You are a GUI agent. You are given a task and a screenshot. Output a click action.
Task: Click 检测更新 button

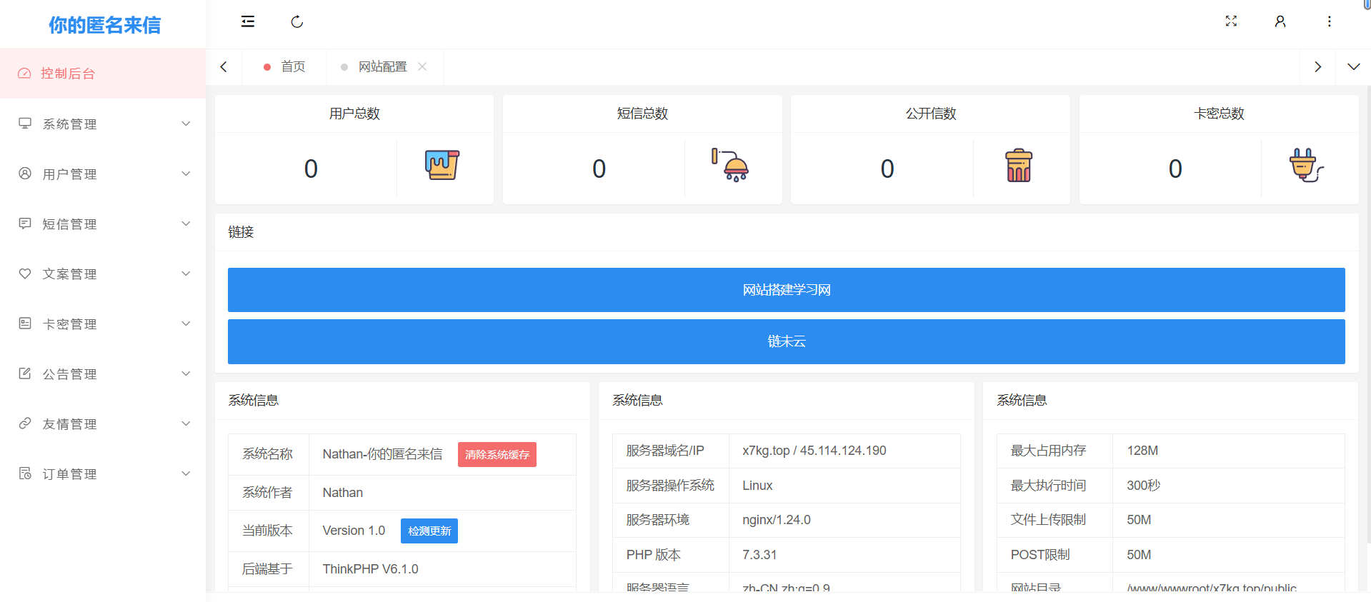click(x=429, y=531)
